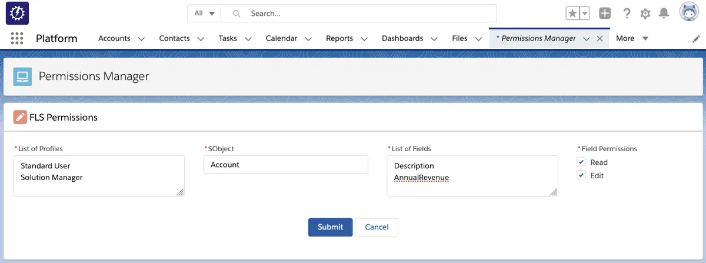Click the Platform app name
The width and height of the screenshot is (706, 263).
click(x=56, y=38)
